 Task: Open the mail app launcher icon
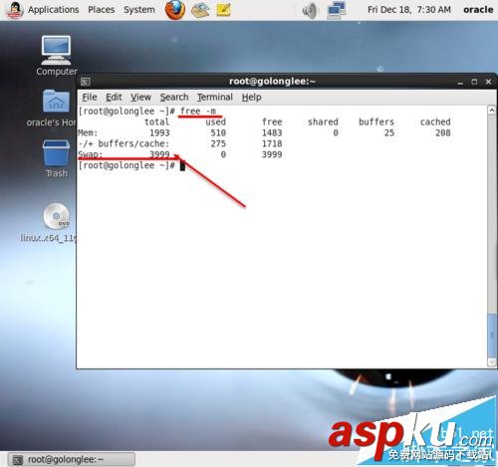click(x=200, y=10)
